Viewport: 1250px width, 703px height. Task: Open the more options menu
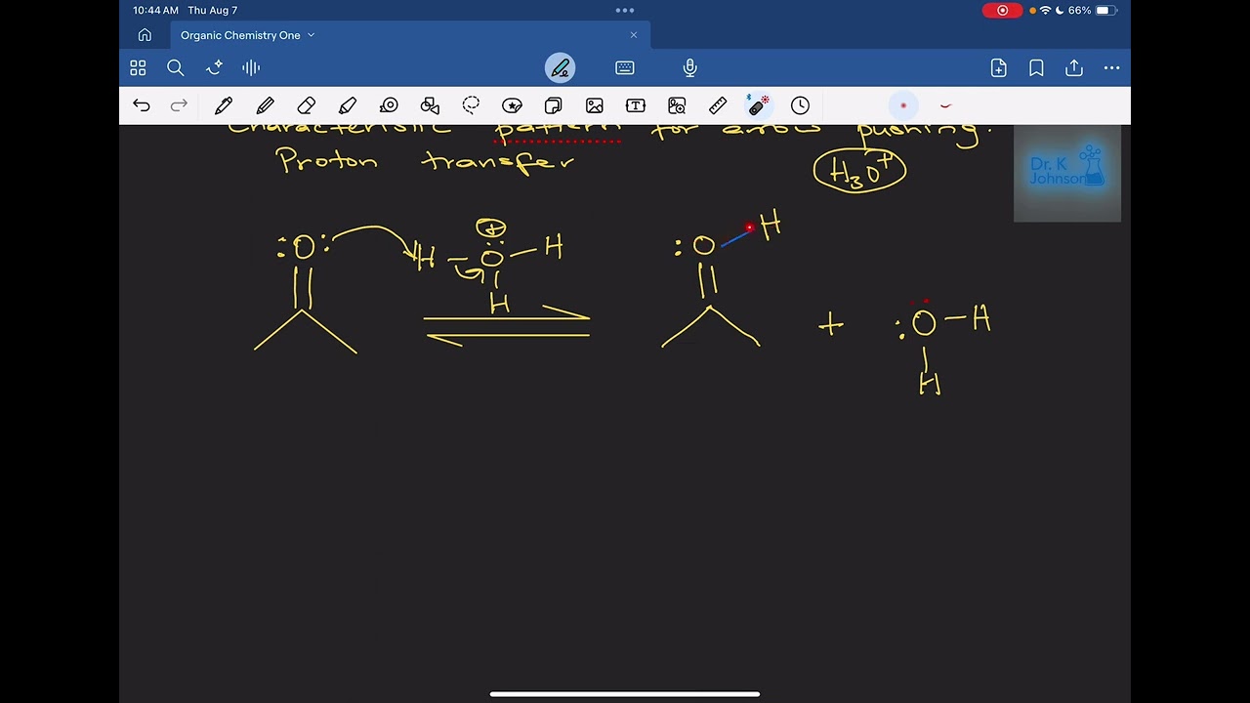[x=1111, y=67]
